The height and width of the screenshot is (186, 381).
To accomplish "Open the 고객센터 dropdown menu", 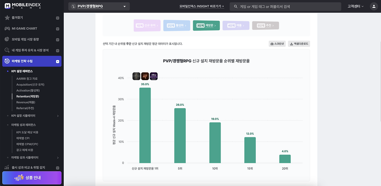I will point(355,6).
